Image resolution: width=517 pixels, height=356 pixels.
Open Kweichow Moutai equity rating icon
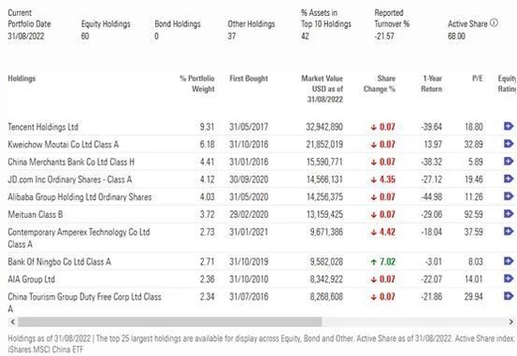click(x=509, y=144)
